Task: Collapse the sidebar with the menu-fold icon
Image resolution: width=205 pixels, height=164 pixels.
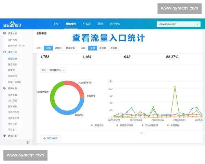Action: tap(28, 142)
